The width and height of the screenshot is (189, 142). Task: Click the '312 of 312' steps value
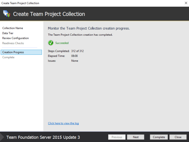coord(78,51)
